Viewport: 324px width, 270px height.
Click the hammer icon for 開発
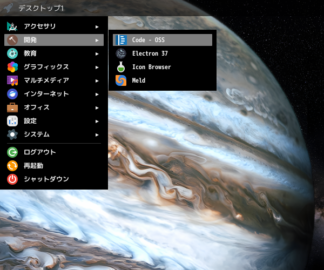click(12, 40)
